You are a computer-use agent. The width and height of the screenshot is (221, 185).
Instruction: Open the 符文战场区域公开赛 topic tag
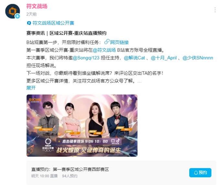point(53,23)
